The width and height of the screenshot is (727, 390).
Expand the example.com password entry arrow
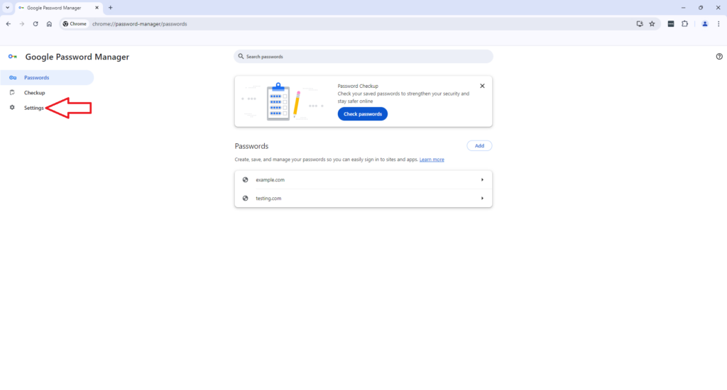tap(482, 180)
